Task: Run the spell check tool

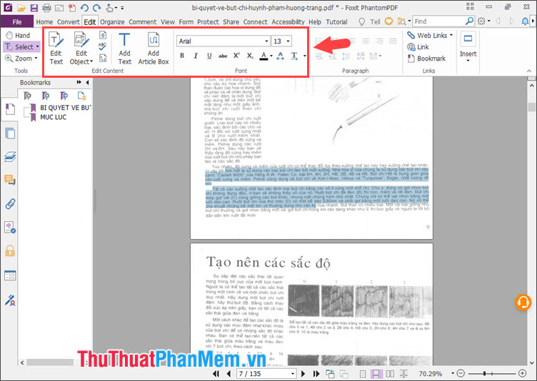Action: tap(102, 46)
